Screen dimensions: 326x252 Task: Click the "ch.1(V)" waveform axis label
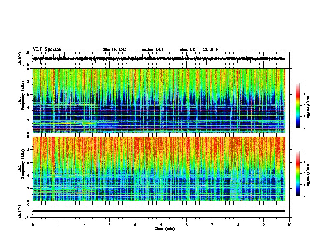[20, 58]
